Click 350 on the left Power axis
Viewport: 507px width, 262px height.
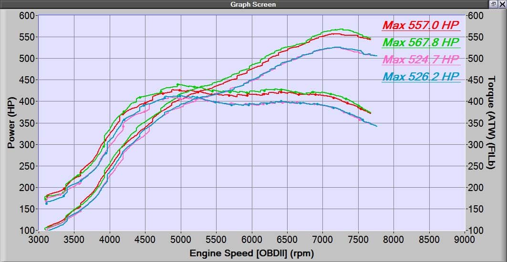[26, 123]
